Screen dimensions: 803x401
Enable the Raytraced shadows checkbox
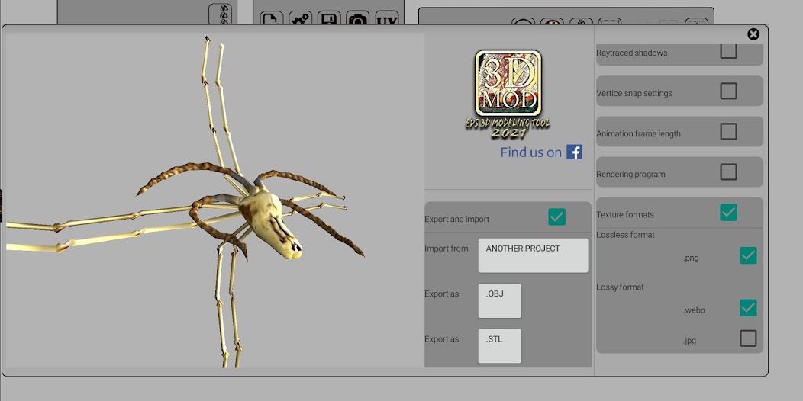[x=729, y=52]
